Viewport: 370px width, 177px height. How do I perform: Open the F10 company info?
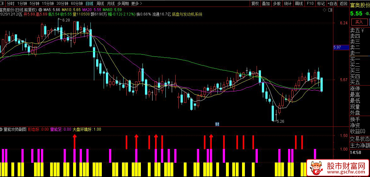coord(310,3)
